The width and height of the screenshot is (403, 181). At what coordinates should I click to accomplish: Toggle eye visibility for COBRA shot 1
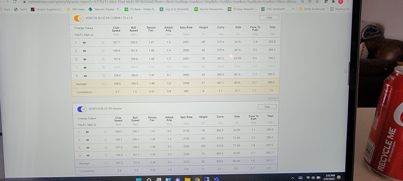(x=84, y=43)
